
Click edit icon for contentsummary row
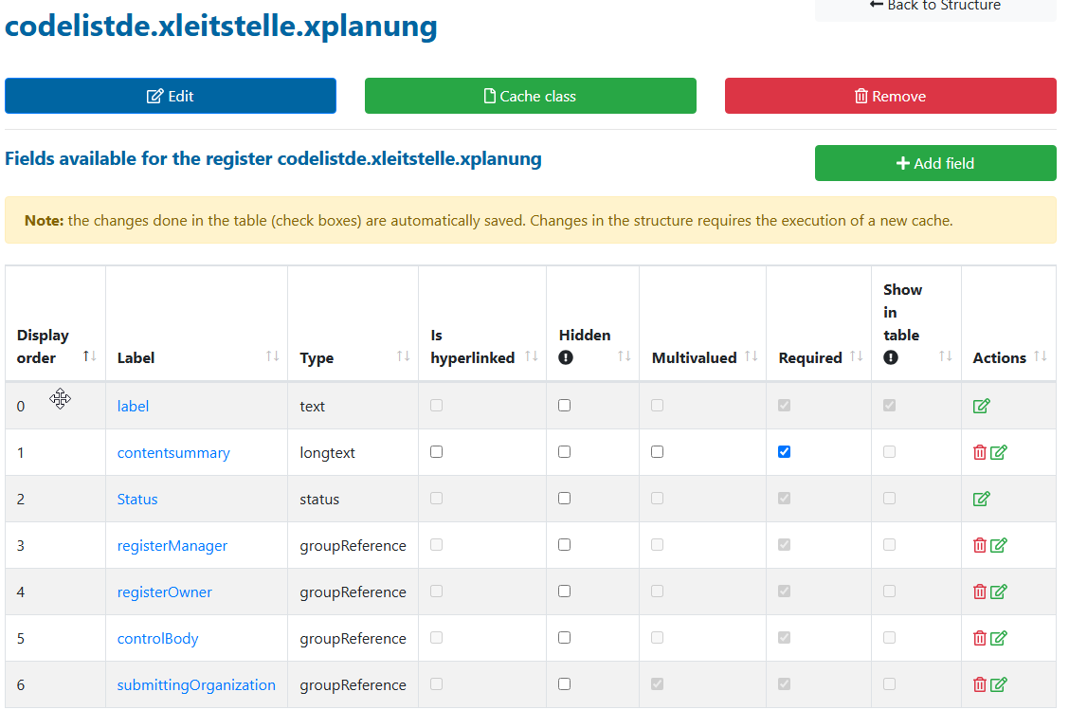(998, 452)
